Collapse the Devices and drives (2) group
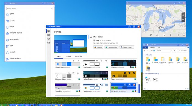This screenshot has width=192, height=106. [144, 74]
